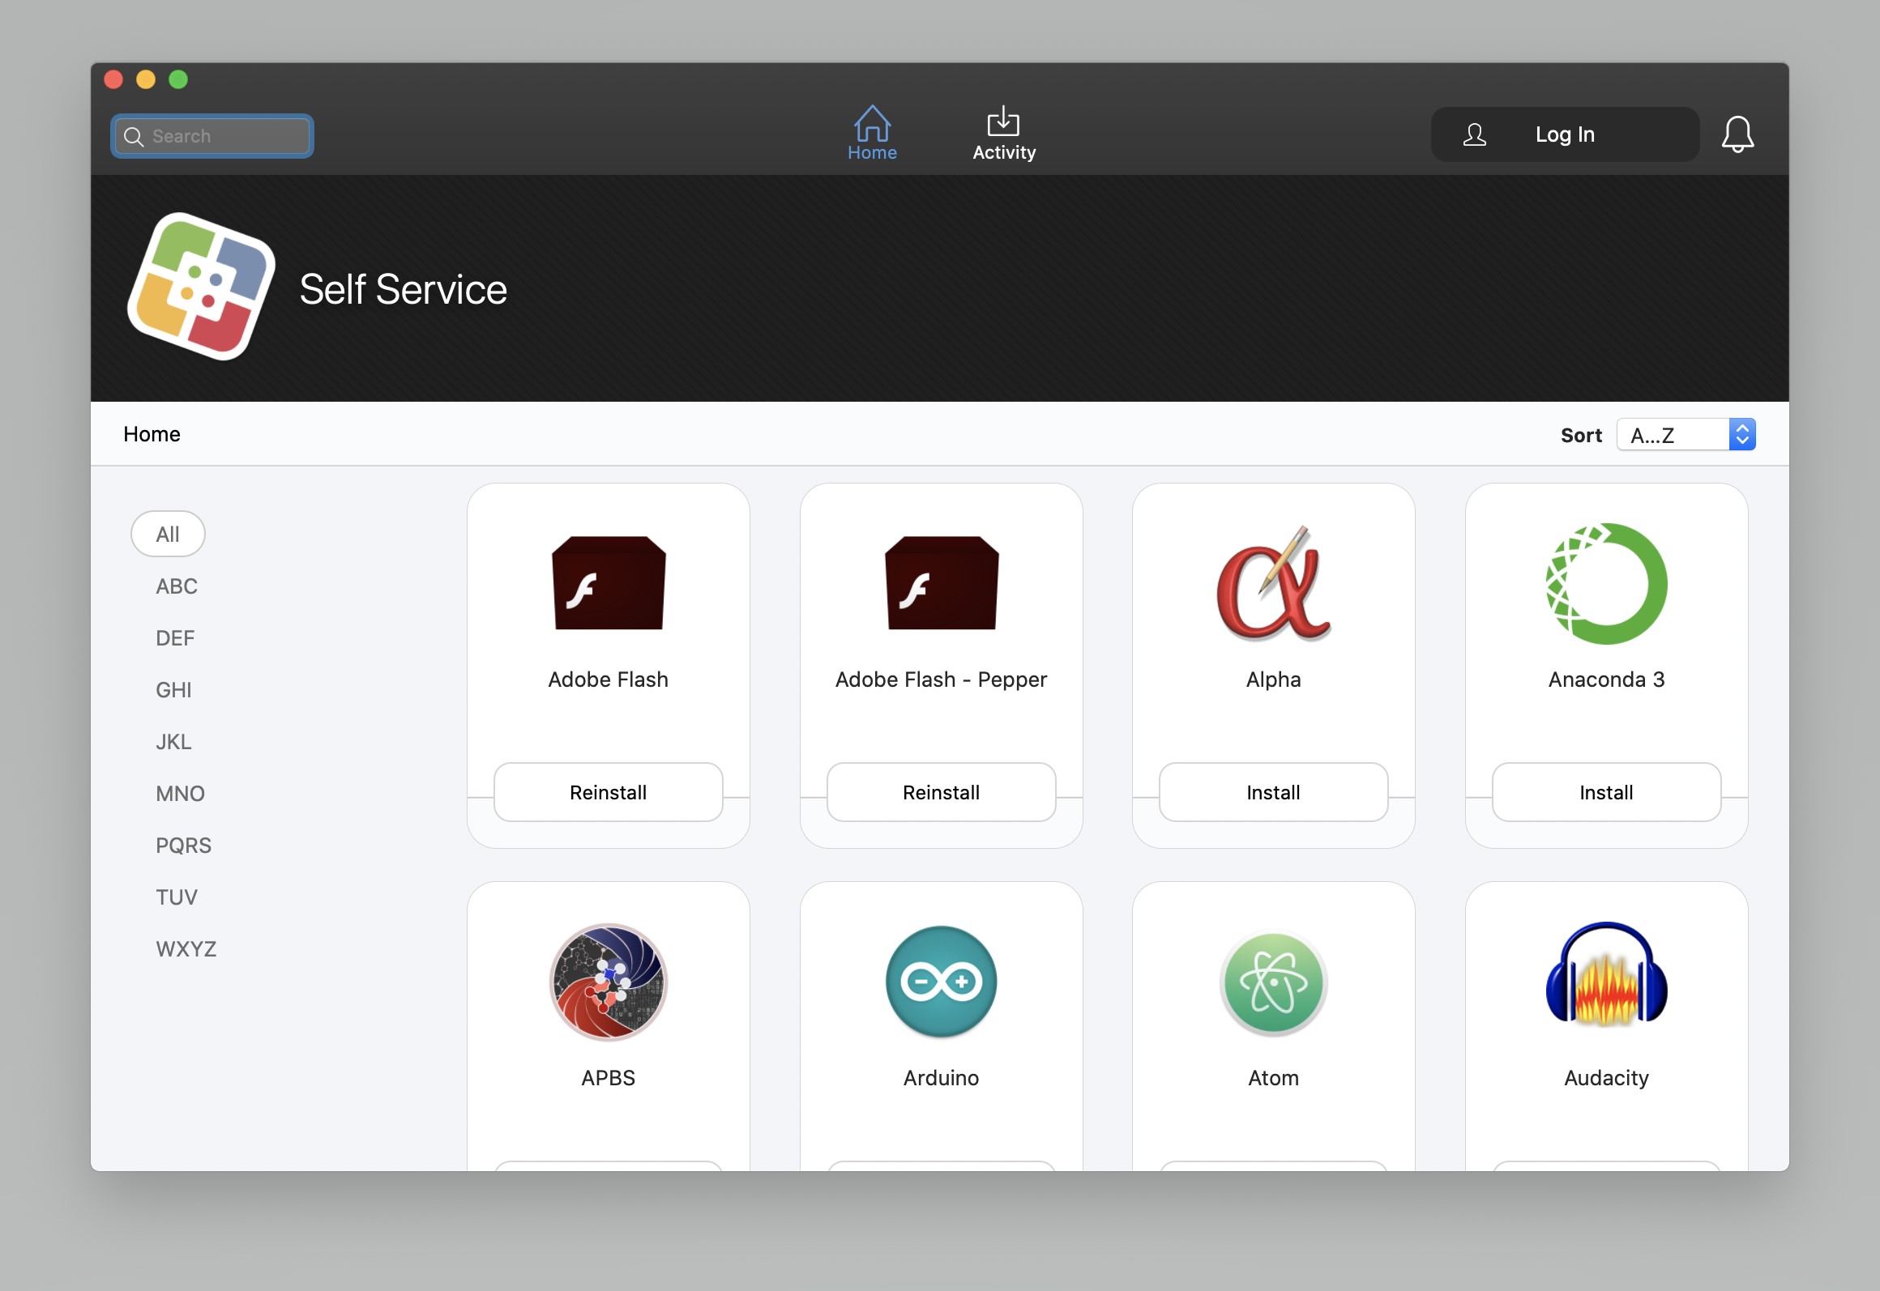Toggle the notification bell icon
Screen dimensions: 1880x1291
(x=1740, y=134)
